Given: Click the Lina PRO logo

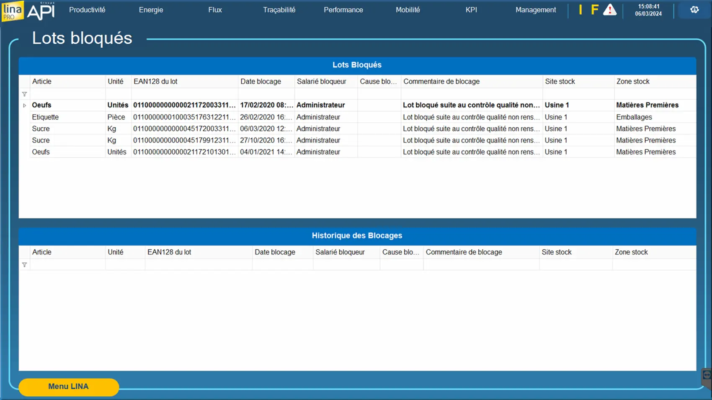Looking at the screenshot, I should pyautogui.click(x=12, y=11).
